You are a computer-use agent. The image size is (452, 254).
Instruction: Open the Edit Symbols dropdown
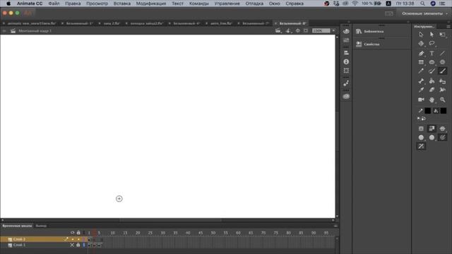click(288, 30)
